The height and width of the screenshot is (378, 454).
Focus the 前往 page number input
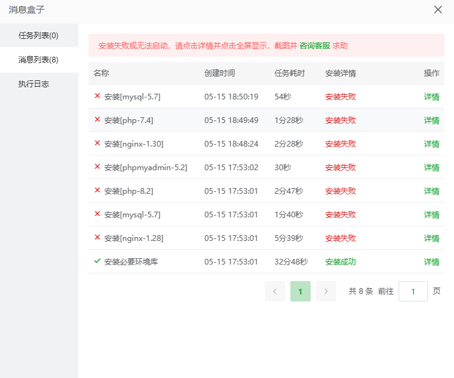coord(413,291)
